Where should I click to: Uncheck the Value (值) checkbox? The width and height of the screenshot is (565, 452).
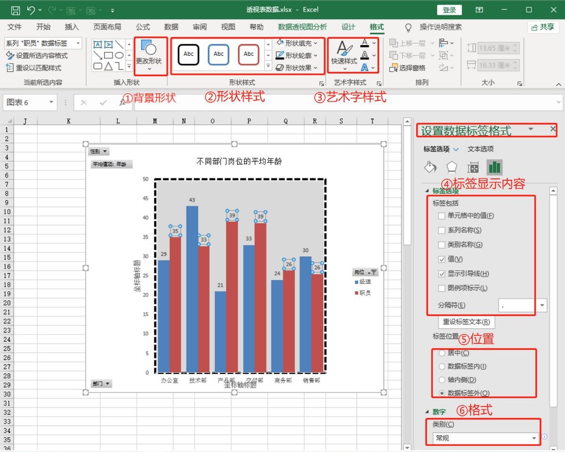tap(441, 259)
